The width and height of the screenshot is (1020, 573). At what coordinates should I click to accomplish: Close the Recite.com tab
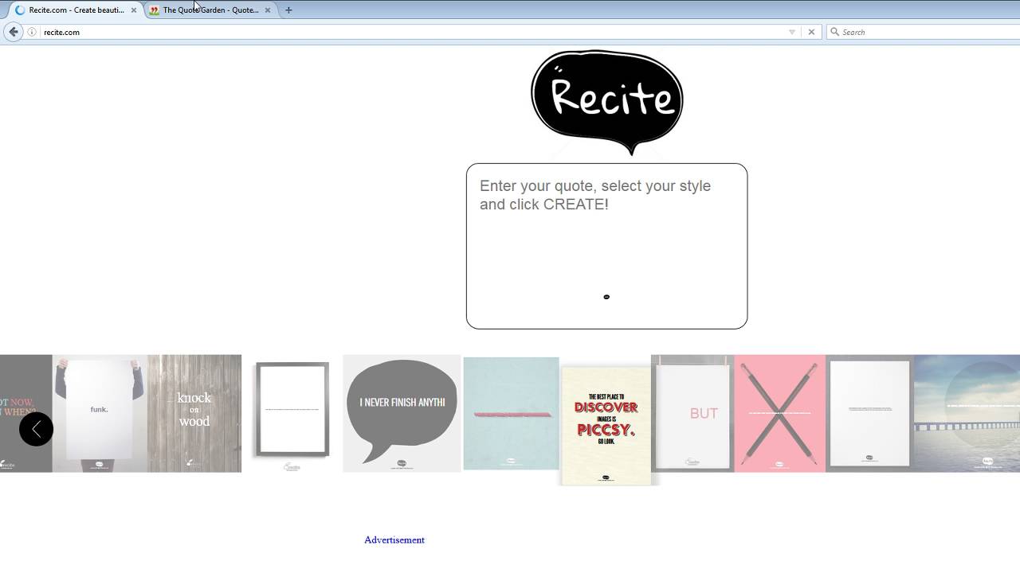[134, 10]
